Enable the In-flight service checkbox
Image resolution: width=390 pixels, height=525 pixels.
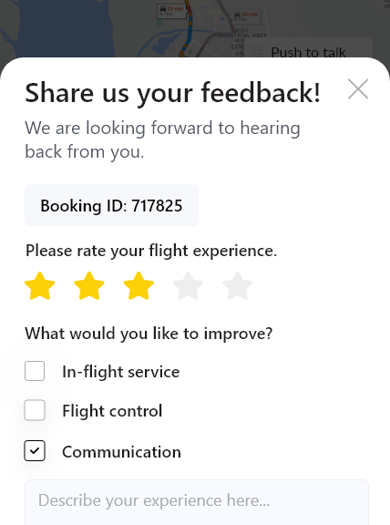35,371
